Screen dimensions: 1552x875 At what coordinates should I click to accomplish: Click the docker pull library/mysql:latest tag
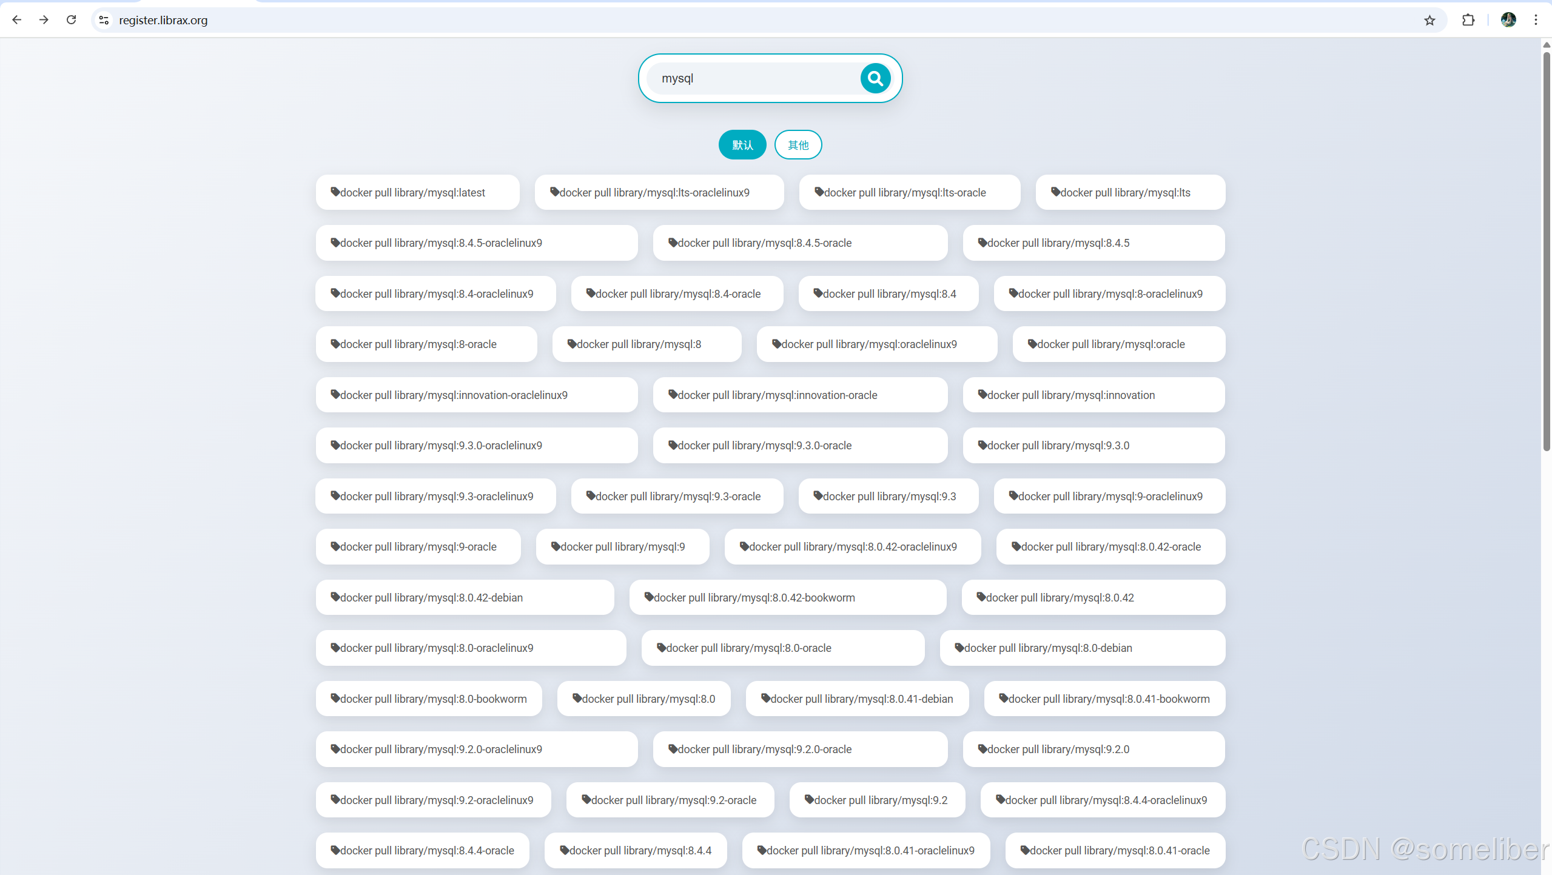[x=417, y=192]
